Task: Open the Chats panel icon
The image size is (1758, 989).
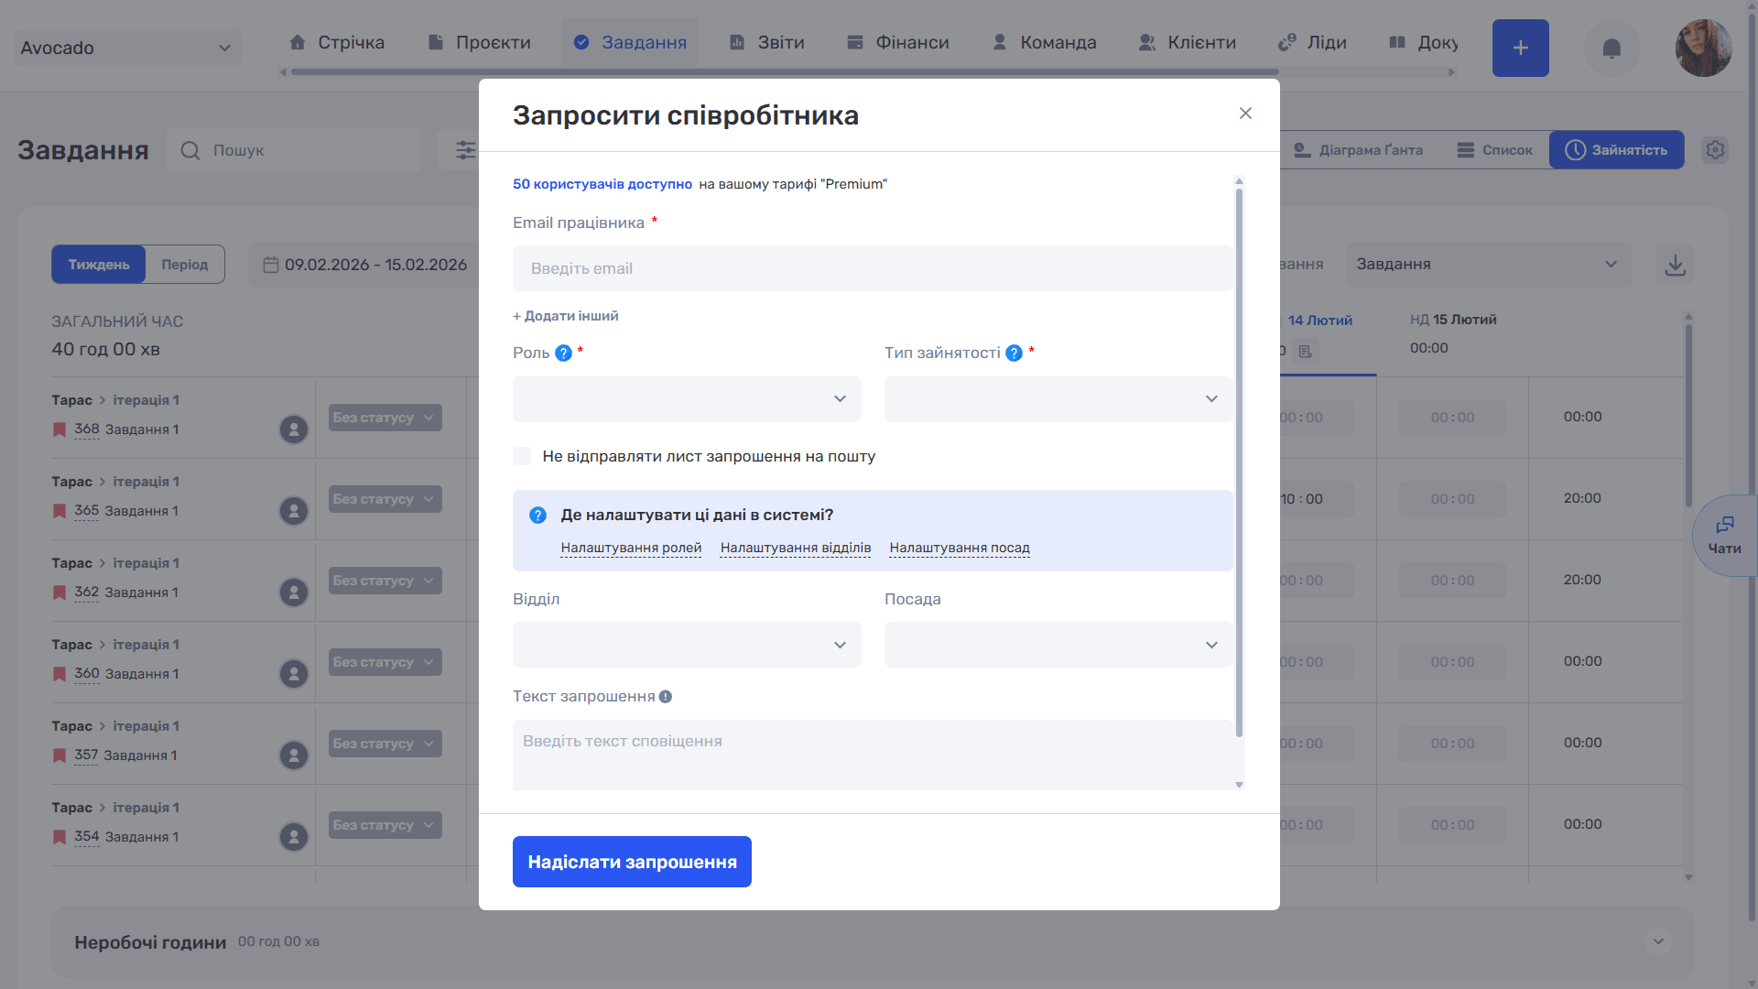Action: click(1725, 536)
